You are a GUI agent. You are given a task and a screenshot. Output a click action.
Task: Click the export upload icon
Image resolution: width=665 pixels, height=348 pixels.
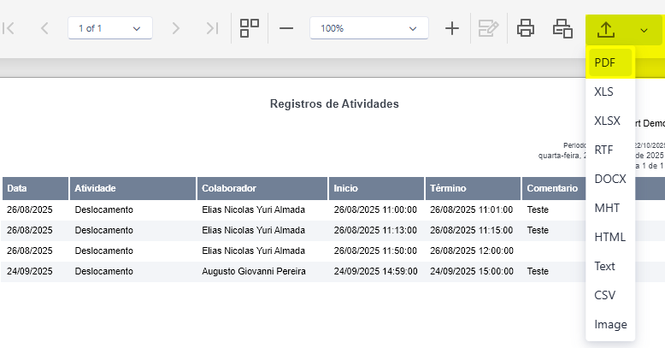(x=606, y=30)
